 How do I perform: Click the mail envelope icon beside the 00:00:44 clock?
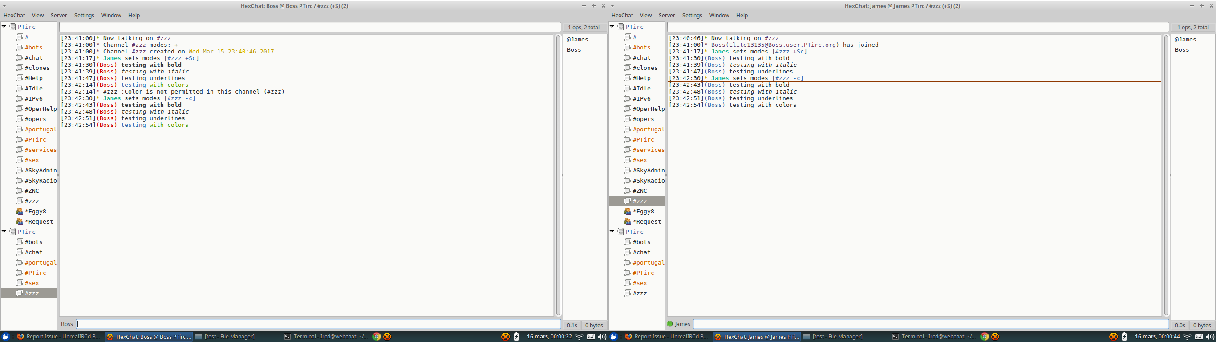click(x=1199, y=336)
